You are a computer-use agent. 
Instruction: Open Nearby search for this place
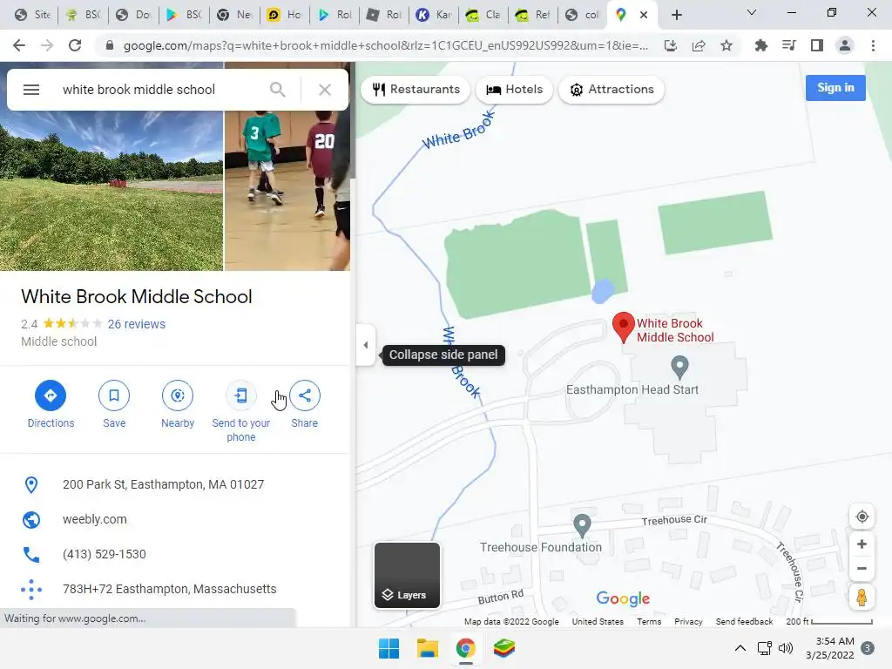(x=178, y=395)
